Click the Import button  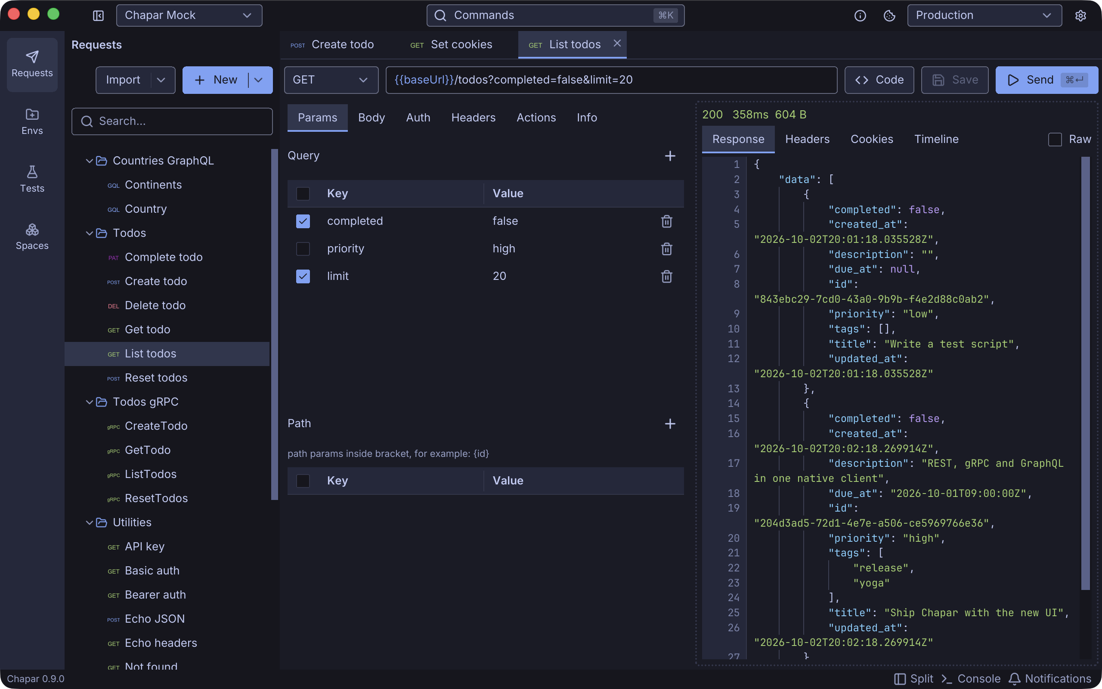(124, 80)
